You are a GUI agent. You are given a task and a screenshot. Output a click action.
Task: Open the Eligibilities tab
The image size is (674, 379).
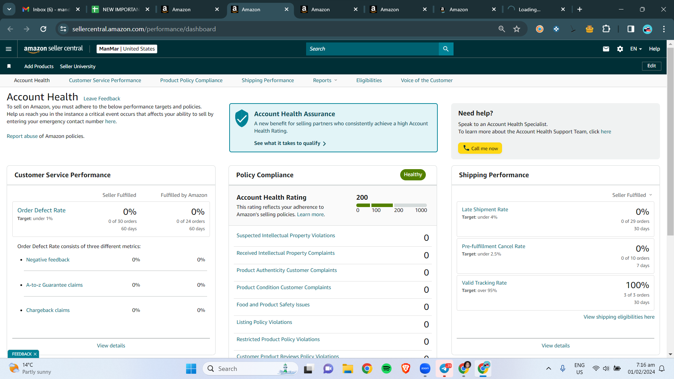click(369, 80)
